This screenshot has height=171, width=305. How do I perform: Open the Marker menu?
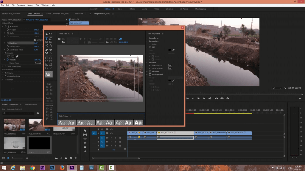coord(30,5)
